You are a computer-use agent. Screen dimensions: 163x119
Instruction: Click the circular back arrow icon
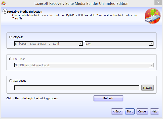pos(5,11)
